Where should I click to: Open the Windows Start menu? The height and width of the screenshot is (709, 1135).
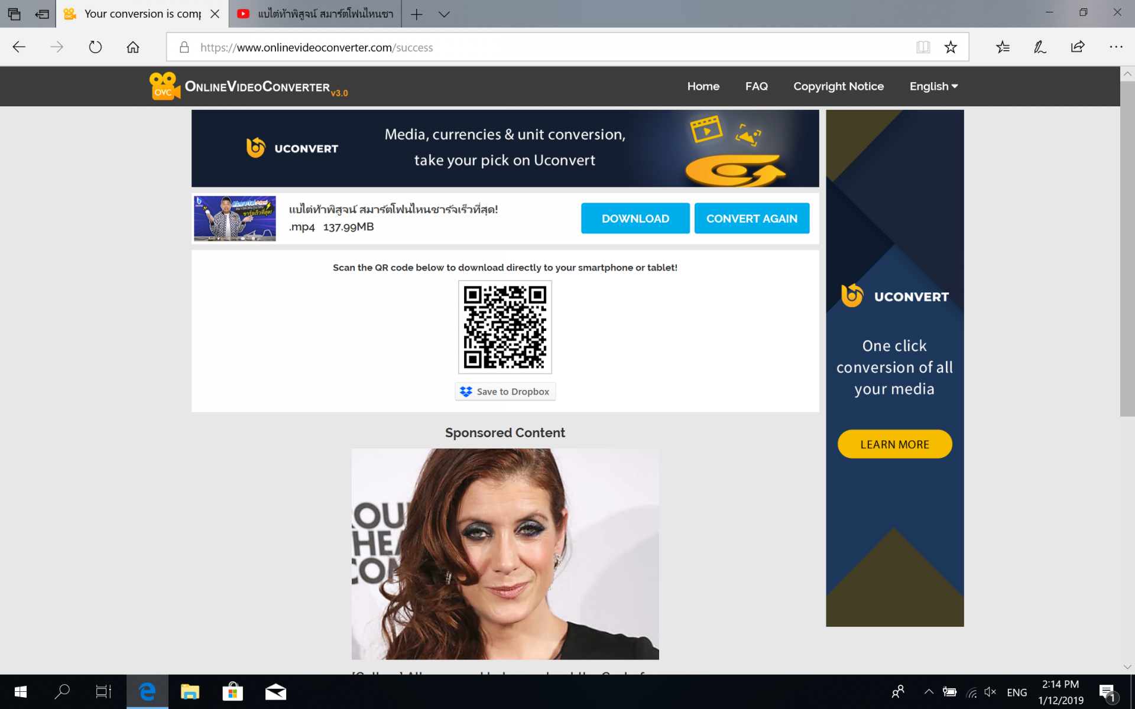click(x=20, y=692)
